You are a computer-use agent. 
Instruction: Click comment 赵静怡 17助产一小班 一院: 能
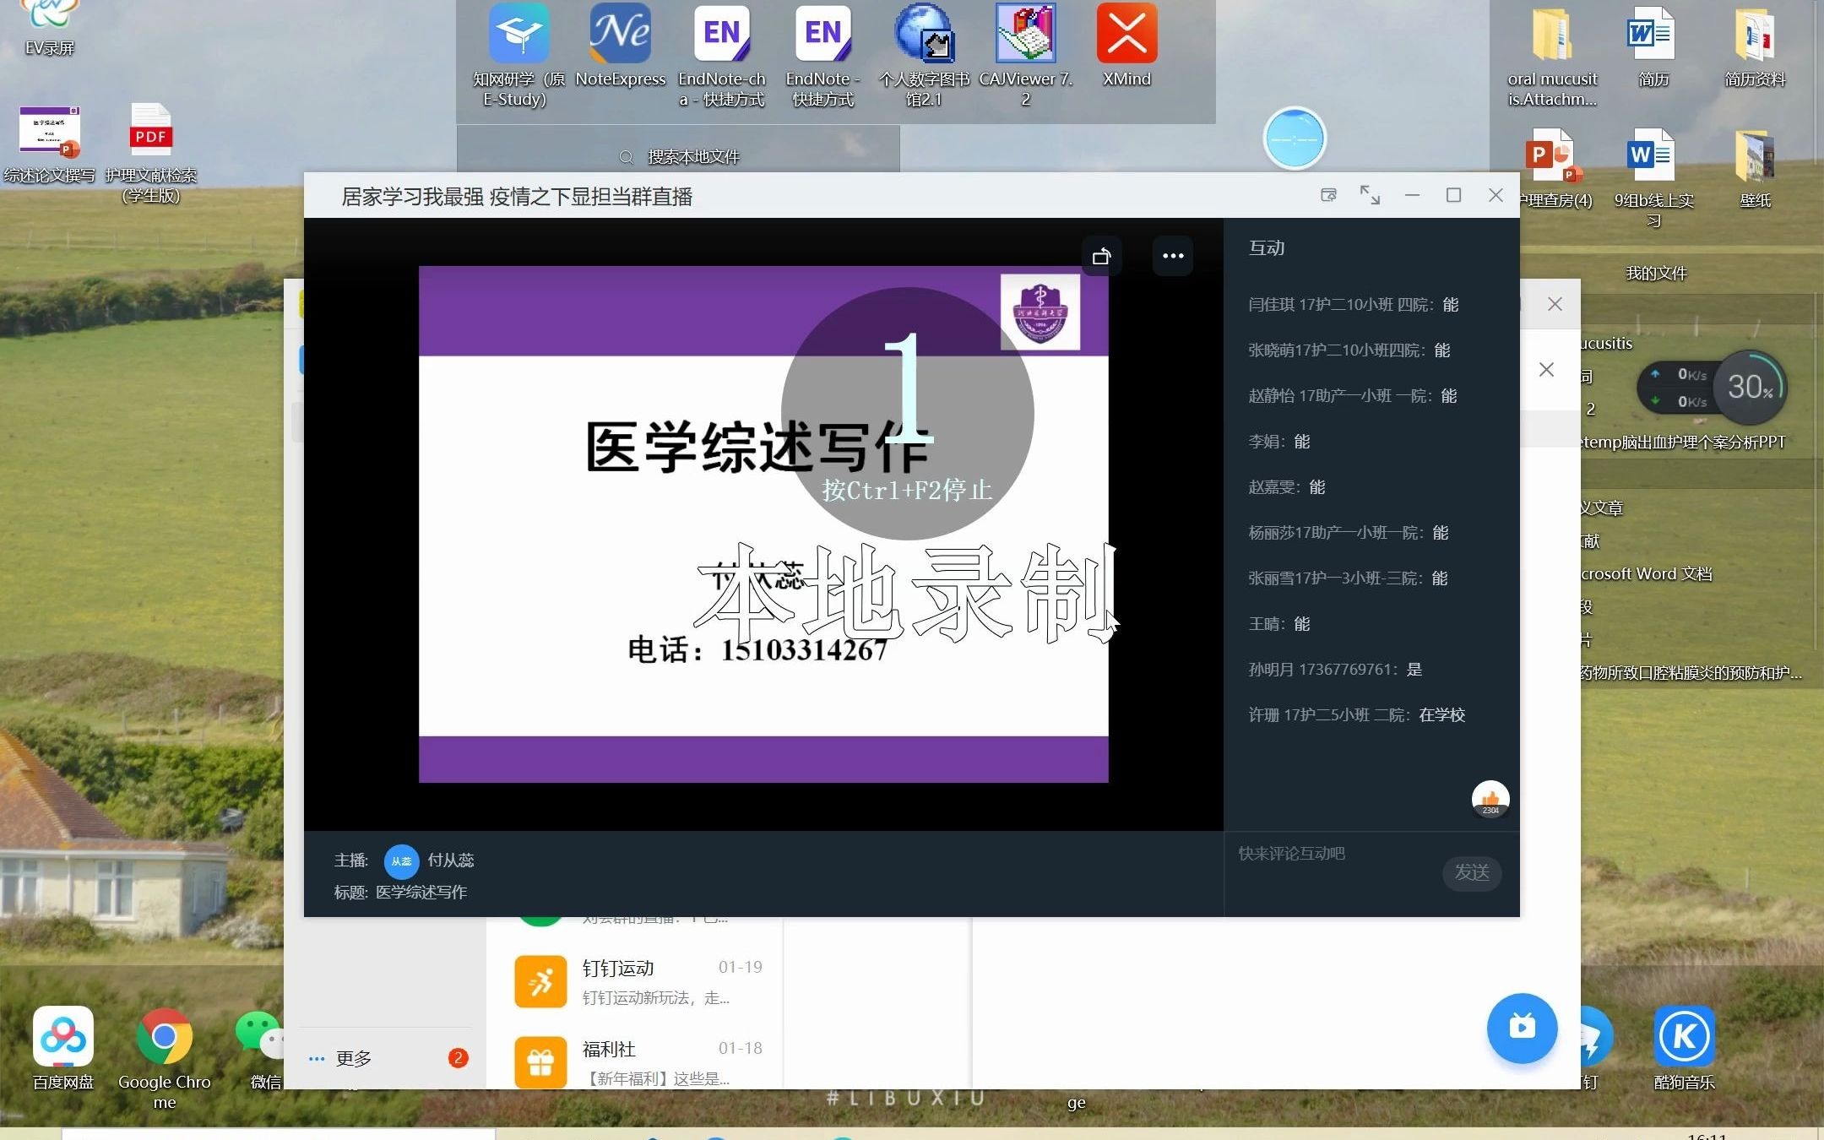click(x=1352, y=396)
